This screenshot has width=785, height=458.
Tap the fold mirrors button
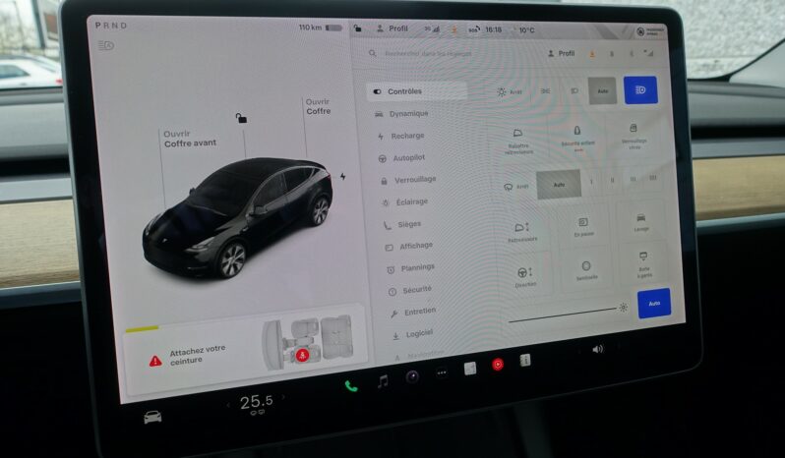point(518,141)
